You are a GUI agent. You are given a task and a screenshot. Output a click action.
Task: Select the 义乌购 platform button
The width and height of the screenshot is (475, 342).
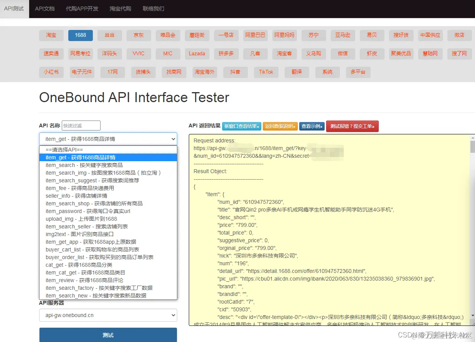click(314, 53)
